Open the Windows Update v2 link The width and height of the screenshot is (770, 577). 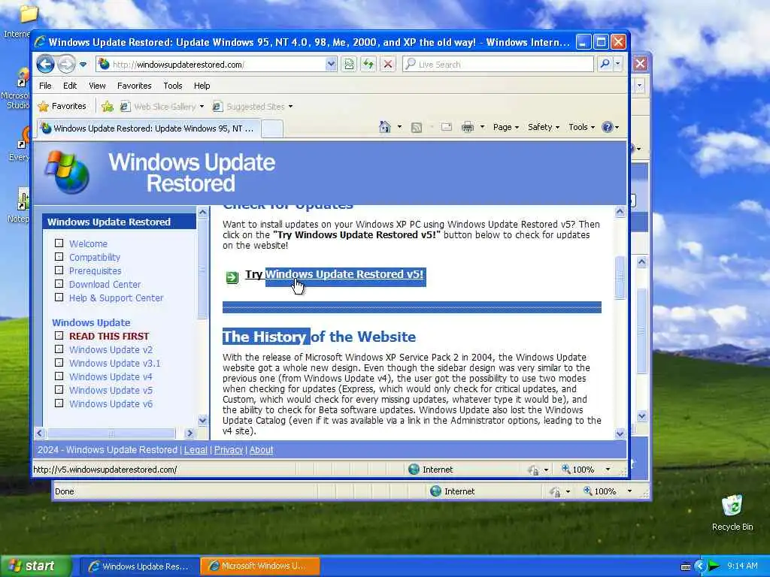(111, 350)
